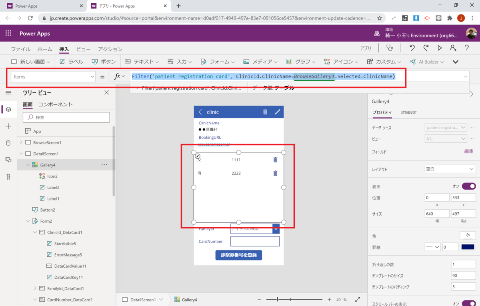Open the Data sources cylinder icon
Viewport: 480px width, 306px height.
pos(8,143)
